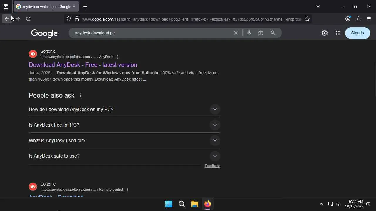376x211 pixels.
Task: Open a new browser tab
Action: 85,6
